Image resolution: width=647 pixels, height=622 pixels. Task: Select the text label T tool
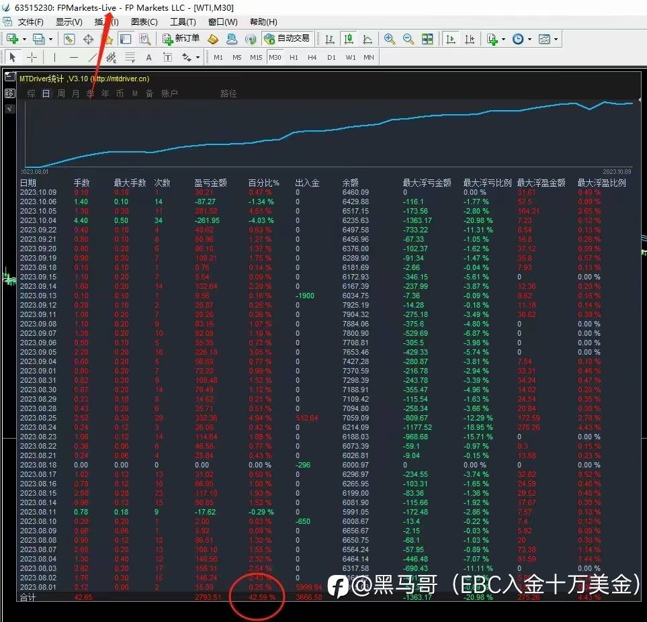point(167,57)
